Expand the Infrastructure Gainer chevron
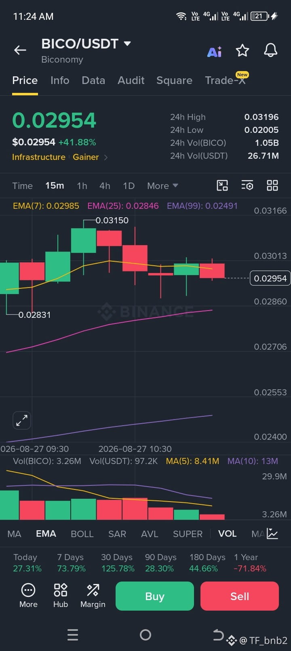The image size is (291, 651). [106, 157]
